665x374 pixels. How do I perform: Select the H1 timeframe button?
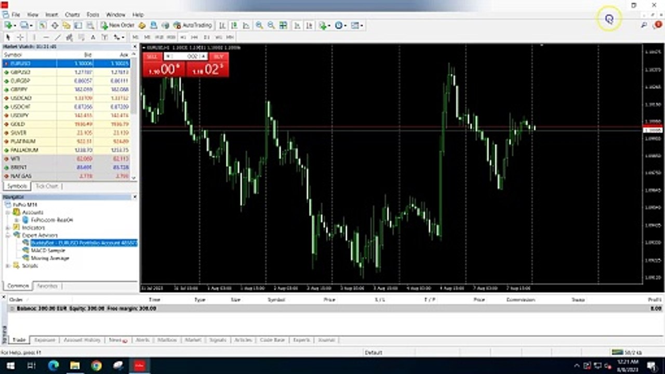[x=183, y=37]
